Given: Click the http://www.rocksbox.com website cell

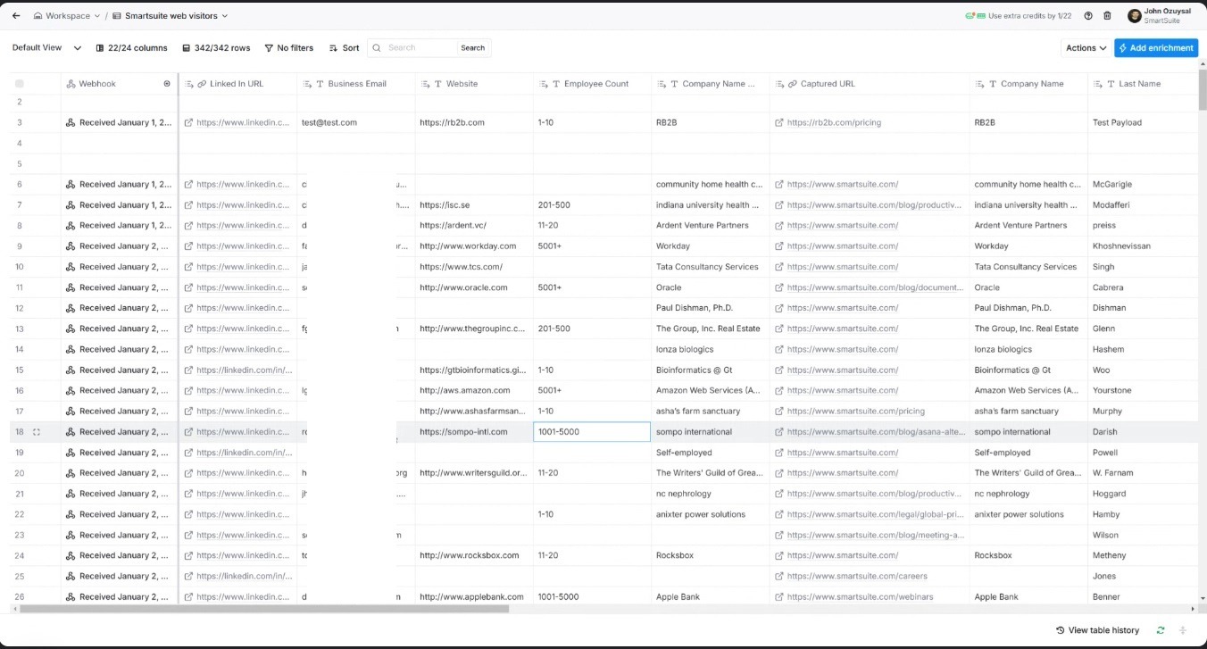Looking at the screenshot, I should (474, 555).
